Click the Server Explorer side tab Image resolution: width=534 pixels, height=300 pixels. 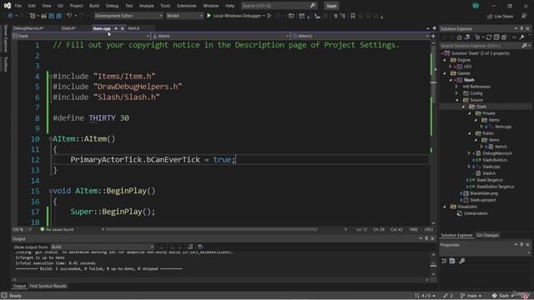5,38
